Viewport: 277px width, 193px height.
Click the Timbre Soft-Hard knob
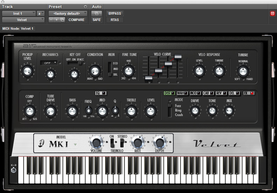(x=243, y=71)
